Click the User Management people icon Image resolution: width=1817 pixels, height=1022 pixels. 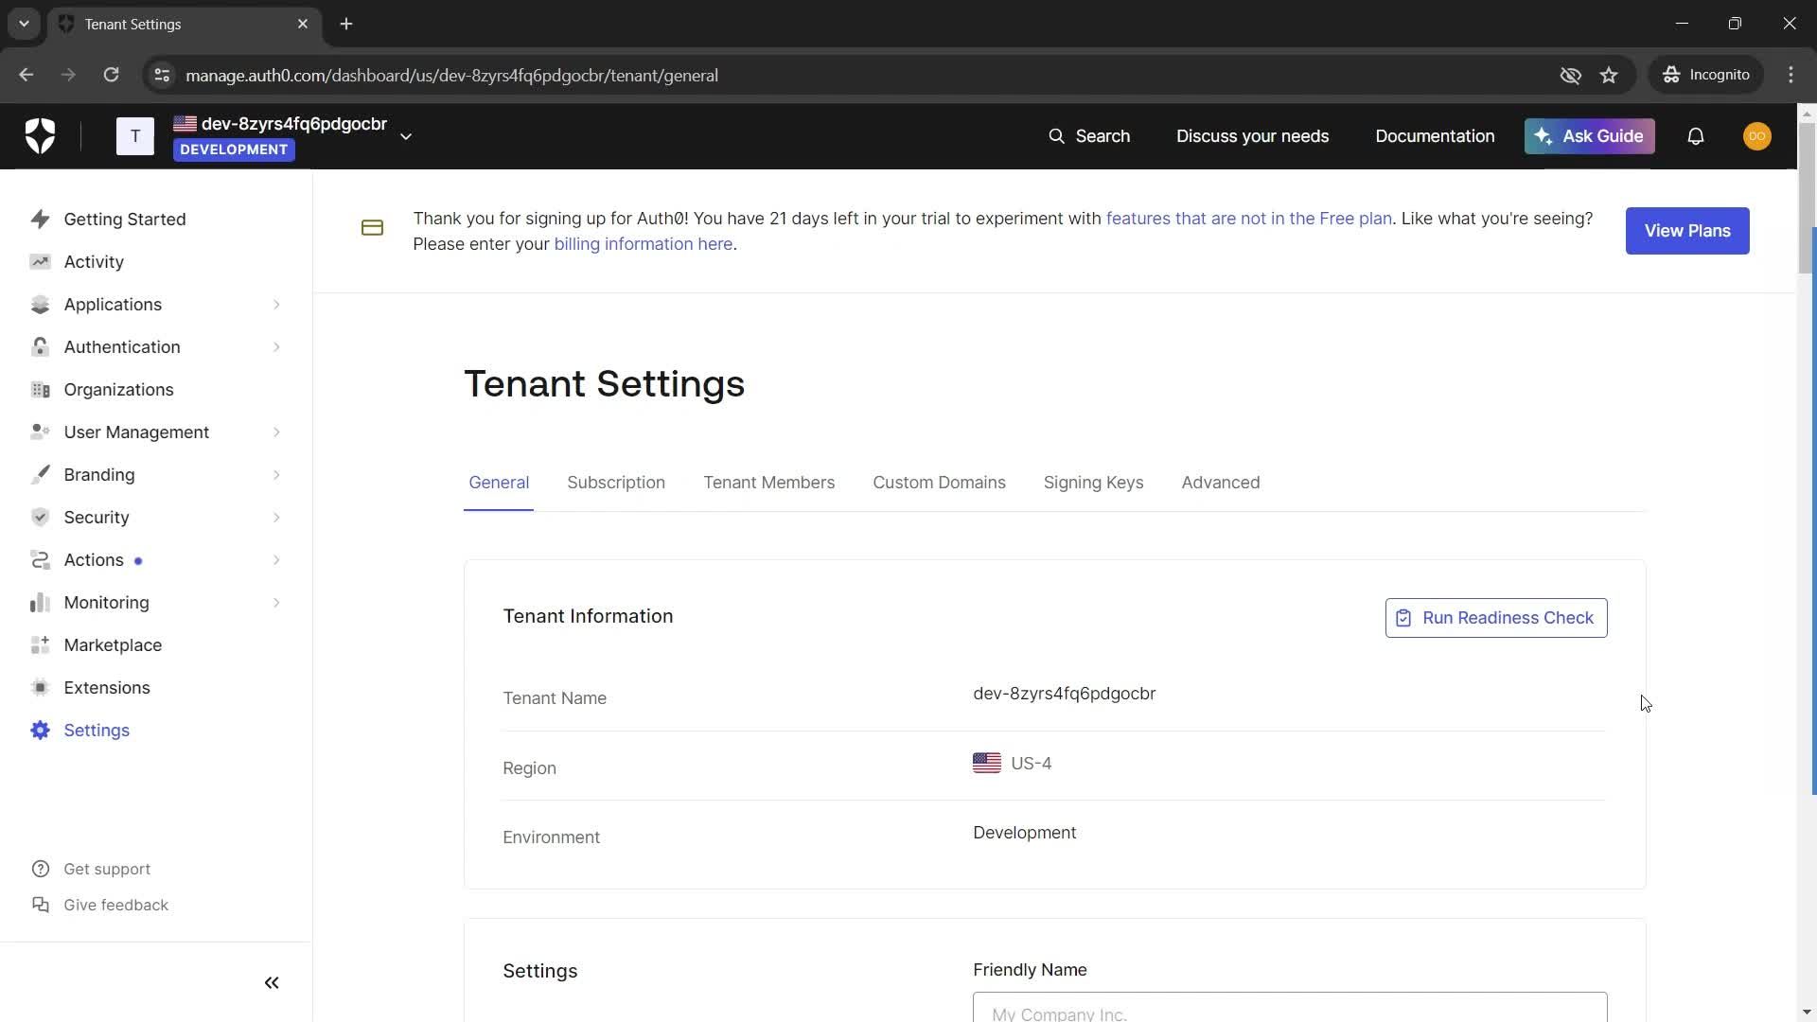point(40,432)
